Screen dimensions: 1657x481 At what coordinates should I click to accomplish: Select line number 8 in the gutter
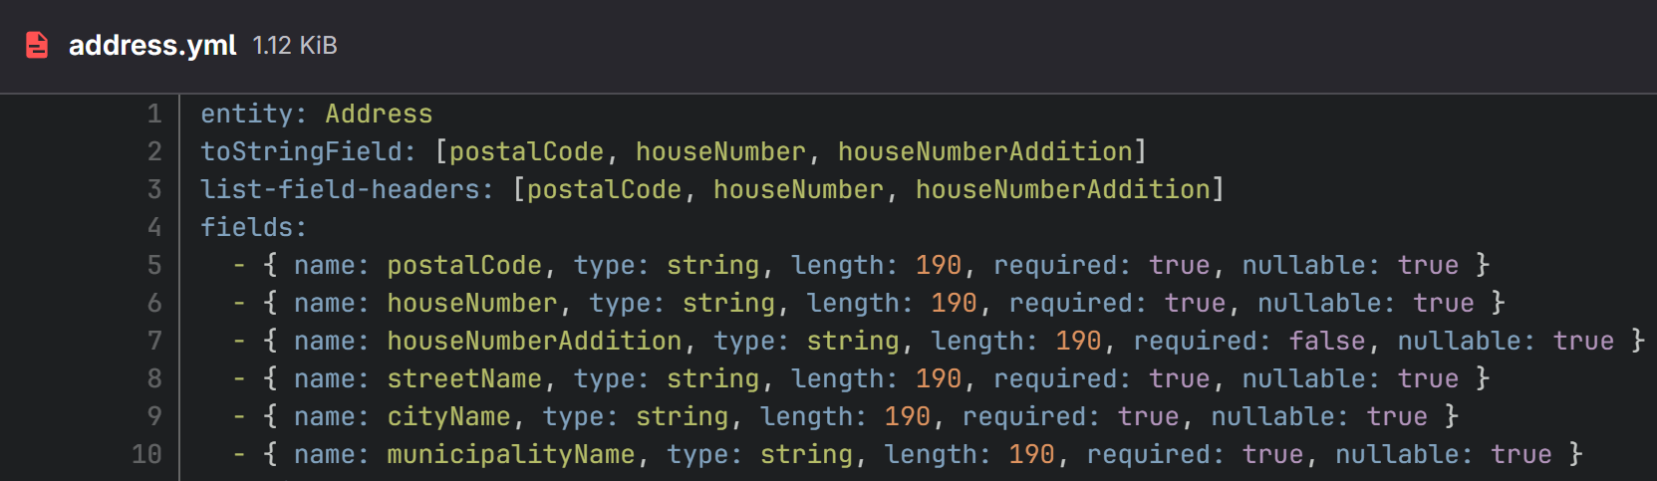tap(154, 378)
